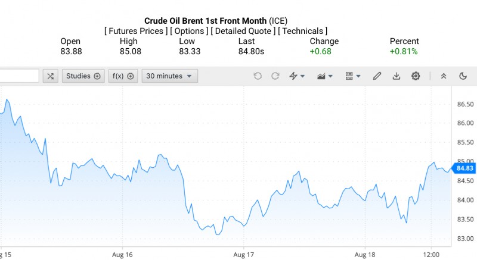Image resolution: width=477 pixels, height=260 pixels.
Task: Redo the chart action
Action: coord(275,76)
